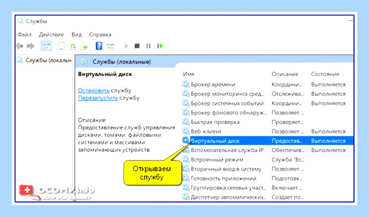
Task: Click gear icon of Веб-клиент
Action: [186, 131]
